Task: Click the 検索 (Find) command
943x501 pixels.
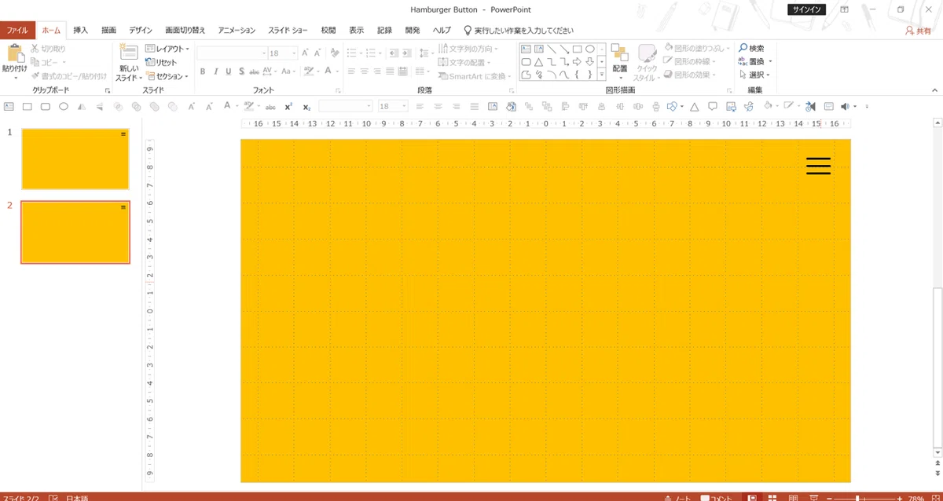Action: click(751, 49)
